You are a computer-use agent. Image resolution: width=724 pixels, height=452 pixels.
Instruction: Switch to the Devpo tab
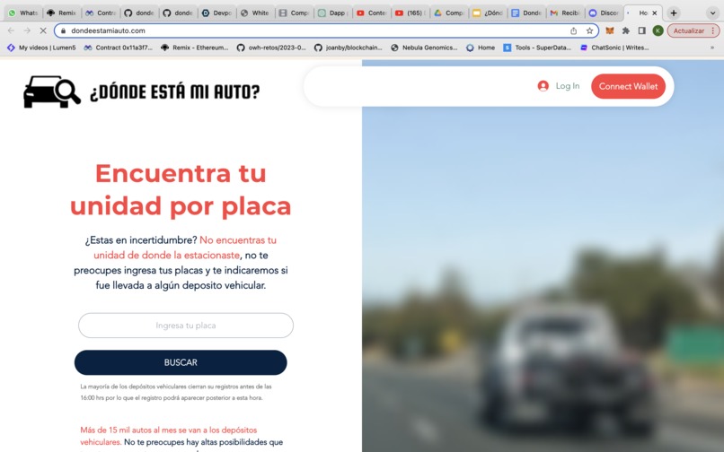(x=217, y=13)
